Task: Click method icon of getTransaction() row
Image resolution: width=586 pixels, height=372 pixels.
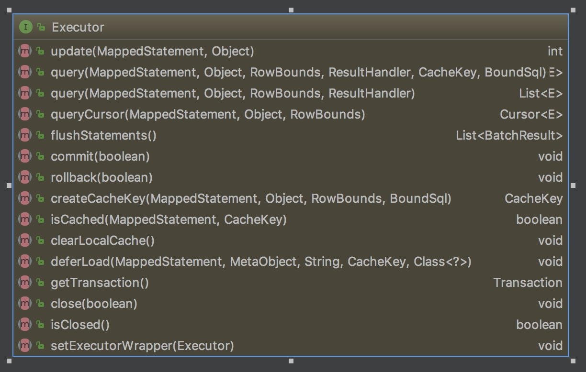Action: pos(25,283)
